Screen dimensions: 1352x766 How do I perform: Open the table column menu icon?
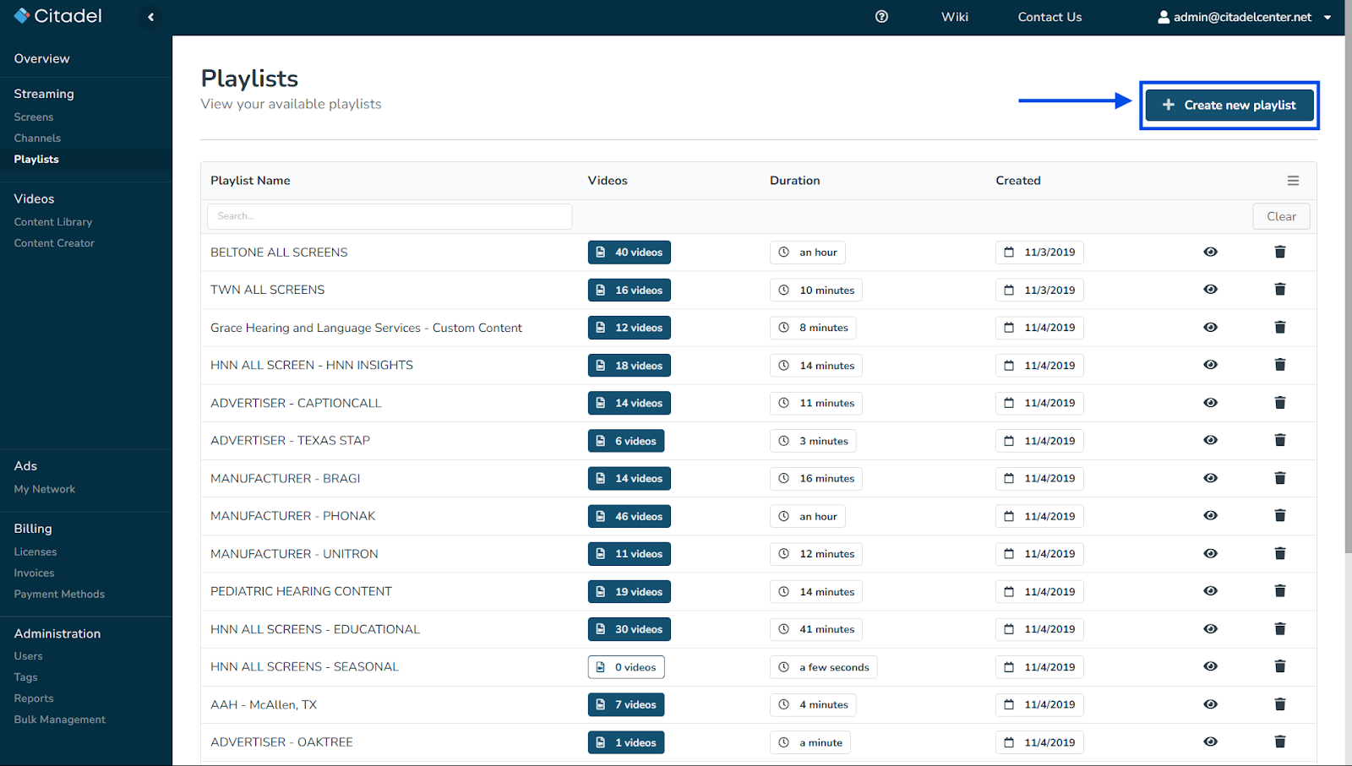click(1293, 181)
